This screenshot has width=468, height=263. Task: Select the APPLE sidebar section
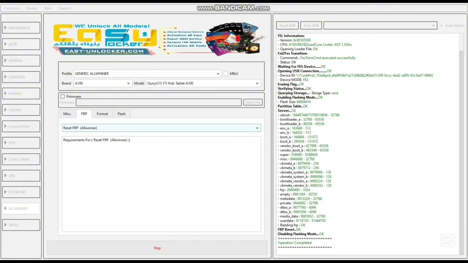point(21,225)
